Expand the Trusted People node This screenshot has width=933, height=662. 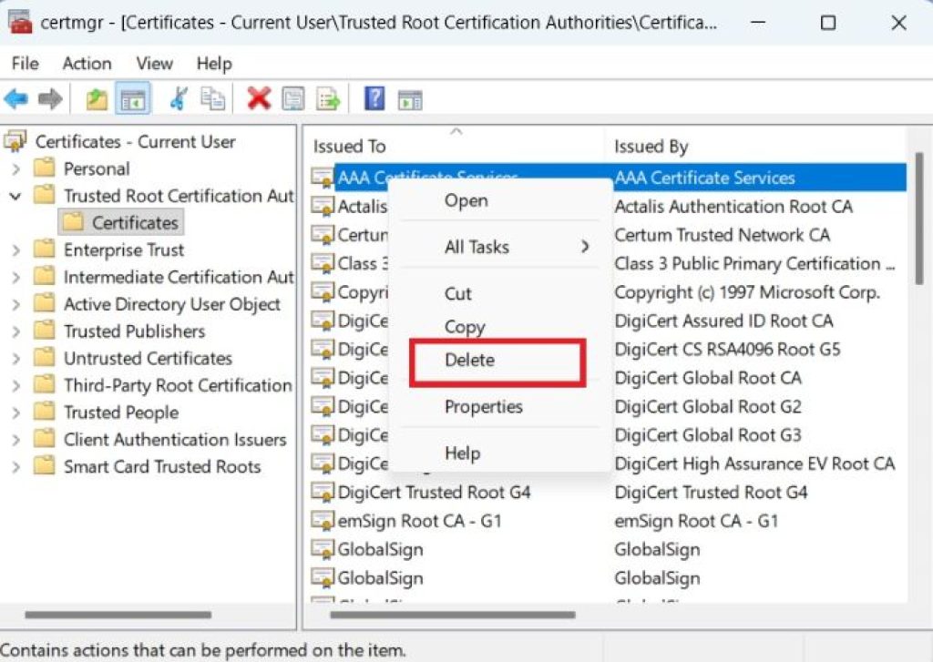[16, 412]
